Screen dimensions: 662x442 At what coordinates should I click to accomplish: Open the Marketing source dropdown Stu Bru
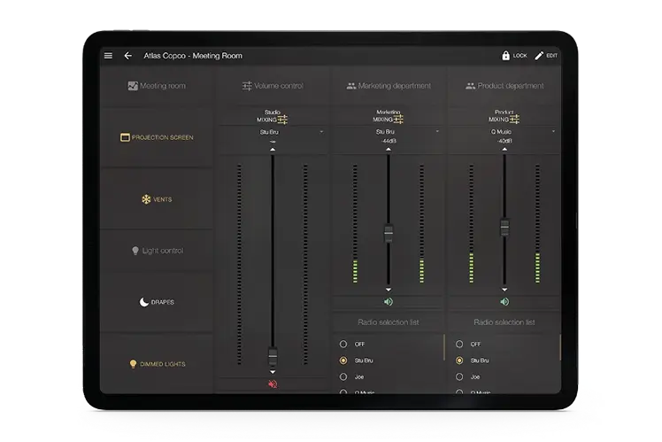tap(389, 132)
